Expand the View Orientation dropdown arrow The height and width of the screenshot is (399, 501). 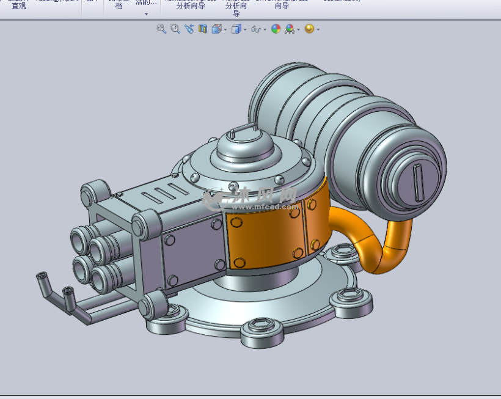point(225,29)
